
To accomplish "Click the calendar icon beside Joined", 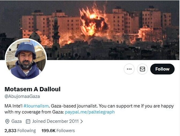I will tap(28, 121).
